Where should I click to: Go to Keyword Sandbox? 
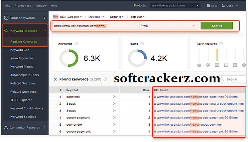click(x=23, y=117)
